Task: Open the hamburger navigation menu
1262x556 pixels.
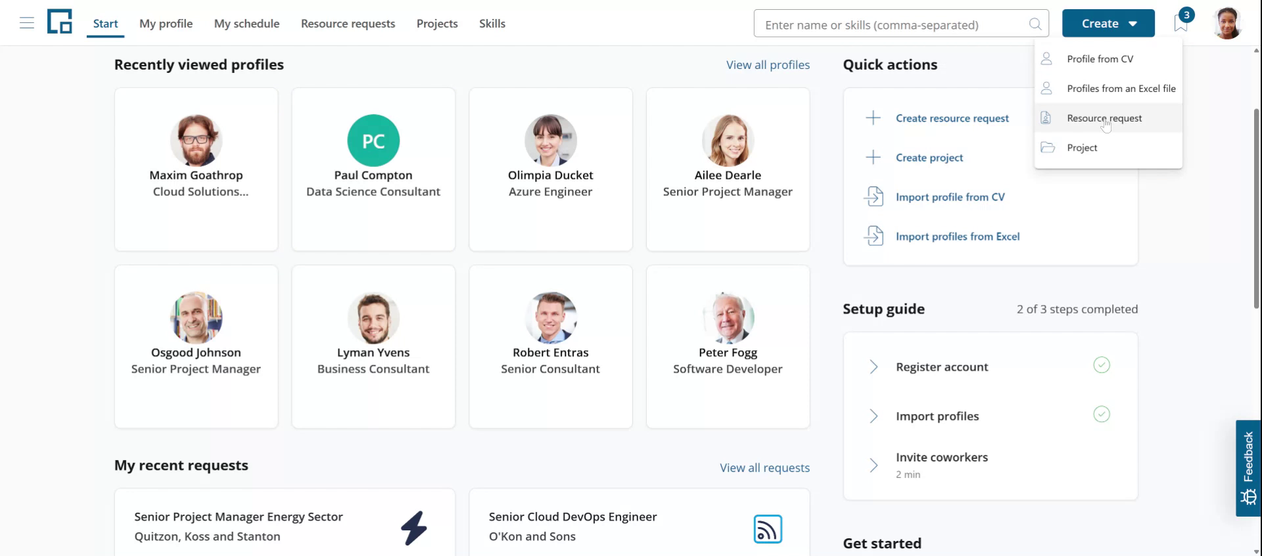Action: click(27, 24)
